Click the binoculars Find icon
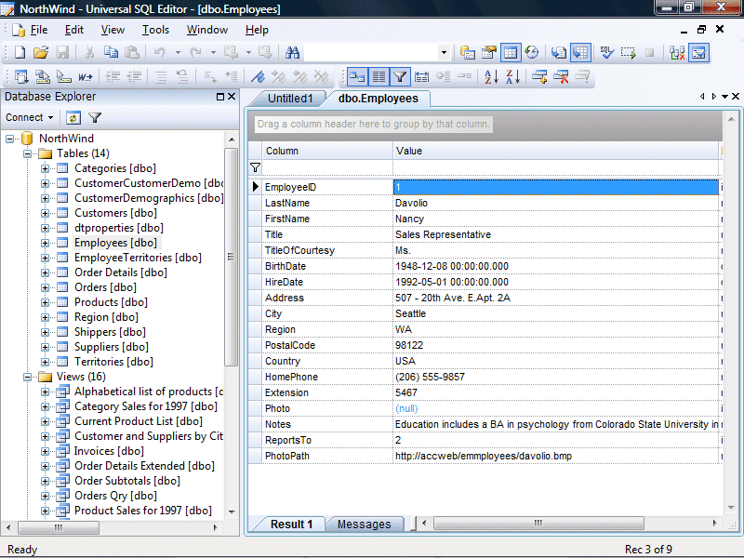The width and height of the screenshot is (744, 558). point(292,53)
